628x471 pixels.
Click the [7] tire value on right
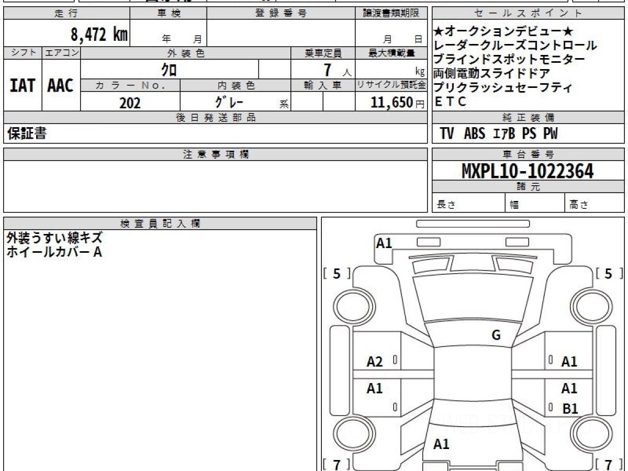coord(608,464)
